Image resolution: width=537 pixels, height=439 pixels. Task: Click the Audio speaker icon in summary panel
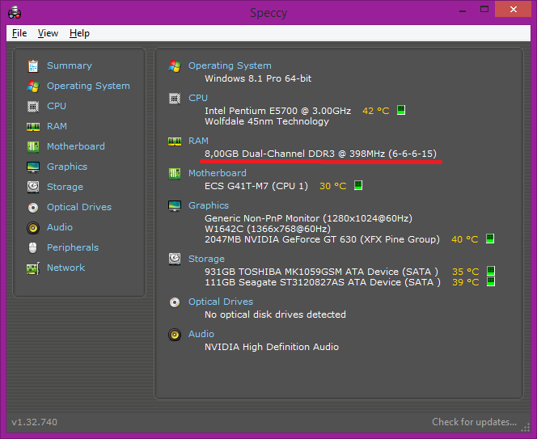175,335
